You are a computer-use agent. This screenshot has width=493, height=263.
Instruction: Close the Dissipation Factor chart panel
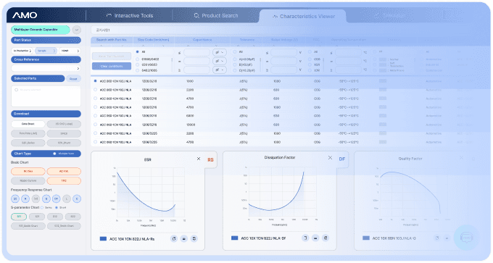[x=330, y=158]
